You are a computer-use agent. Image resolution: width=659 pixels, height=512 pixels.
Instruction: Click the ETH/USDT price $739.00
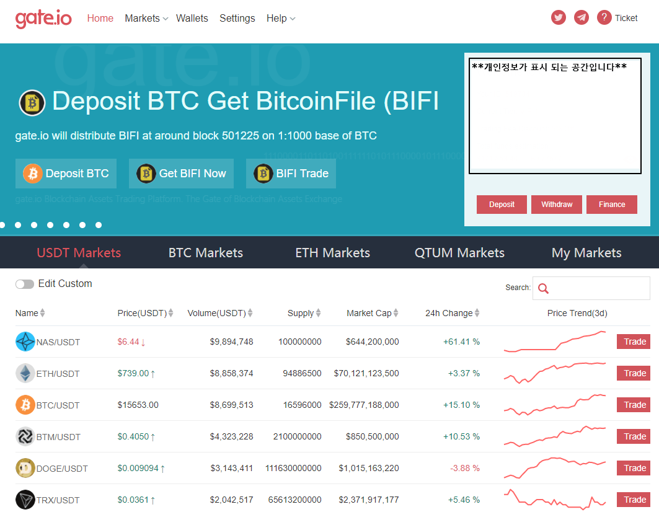[133, 373]
